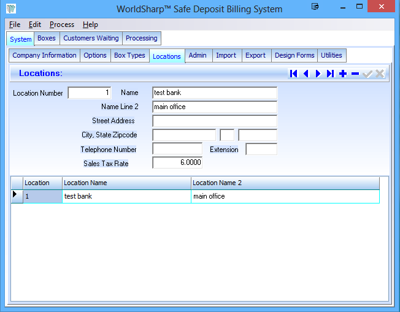
Task: Go to the previous location record
Action: tap(306, 74)
